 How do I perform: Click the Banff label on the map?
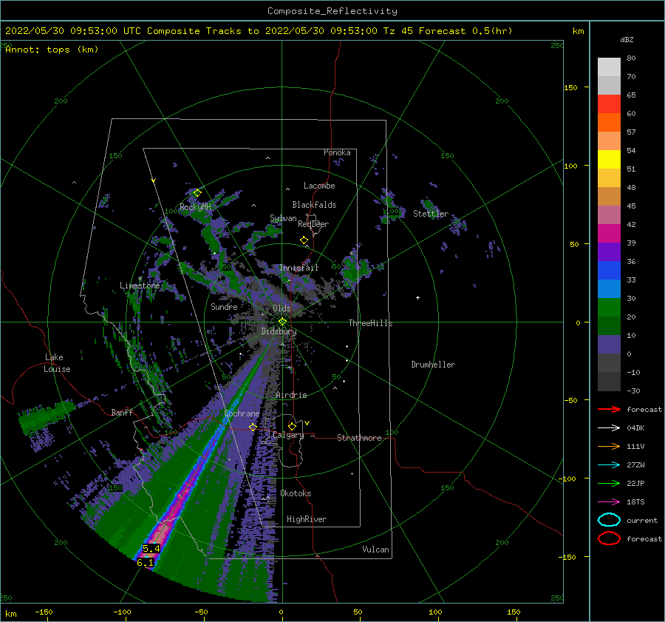point(122,412)
